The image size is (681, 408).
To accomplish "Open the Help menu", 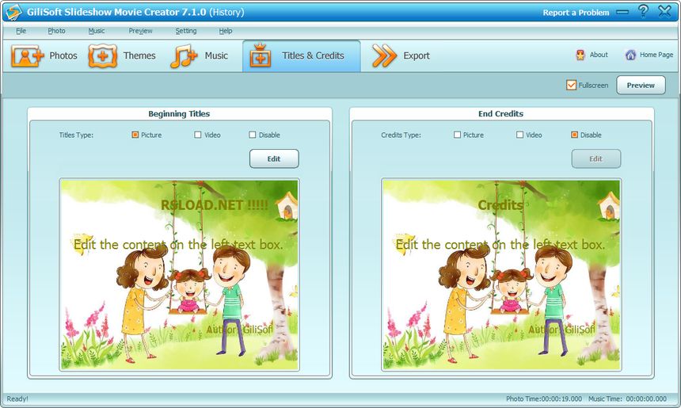I will (226, 31).
